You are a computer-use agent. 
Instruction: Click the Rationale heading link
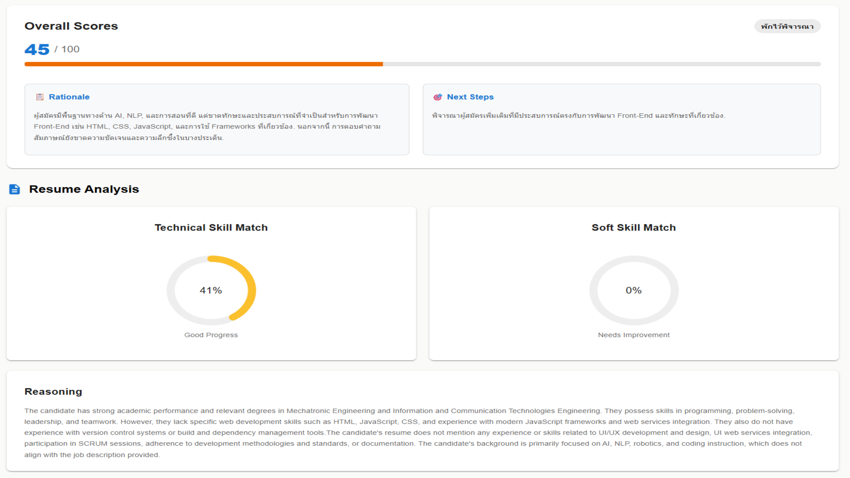point(69,97)
